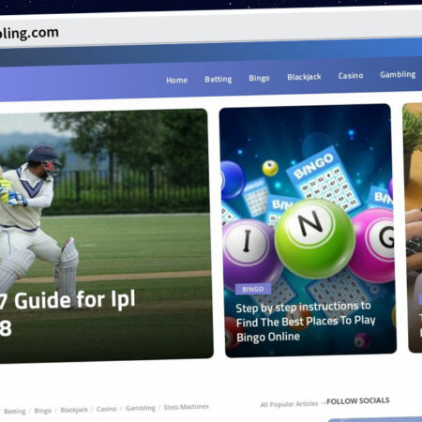Select Blackjack in the navigation bar
This screenshot has width=422, height=422.
(x=304, y=77)
